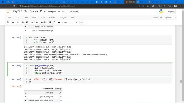184x103 pixels.
Task: Move selected cell down arrow
Action: click(37, 22)
